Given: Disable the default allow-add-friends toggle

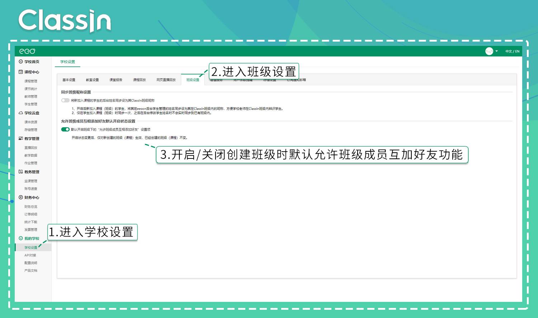Looking at the screenshot, I should tap(65, 129).
